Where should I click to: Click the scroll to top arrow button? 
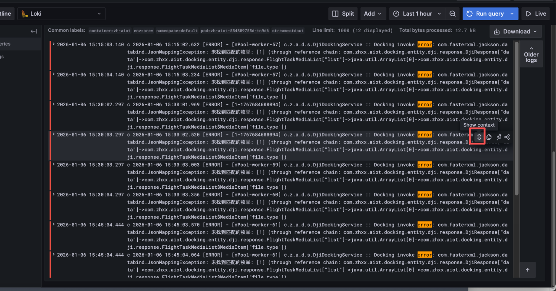click(x=528, y=270)
